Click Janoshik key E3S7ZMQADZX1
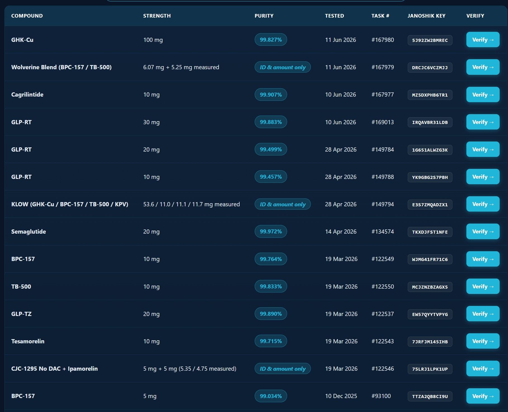This screenshot has width=508, height=412. (x=430, y=205)
